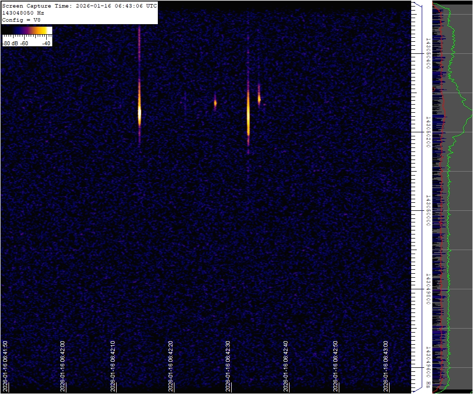Click the -80 dB scale label
The height and width of the screenshot is (394, 473).
(x=10, y=43)
